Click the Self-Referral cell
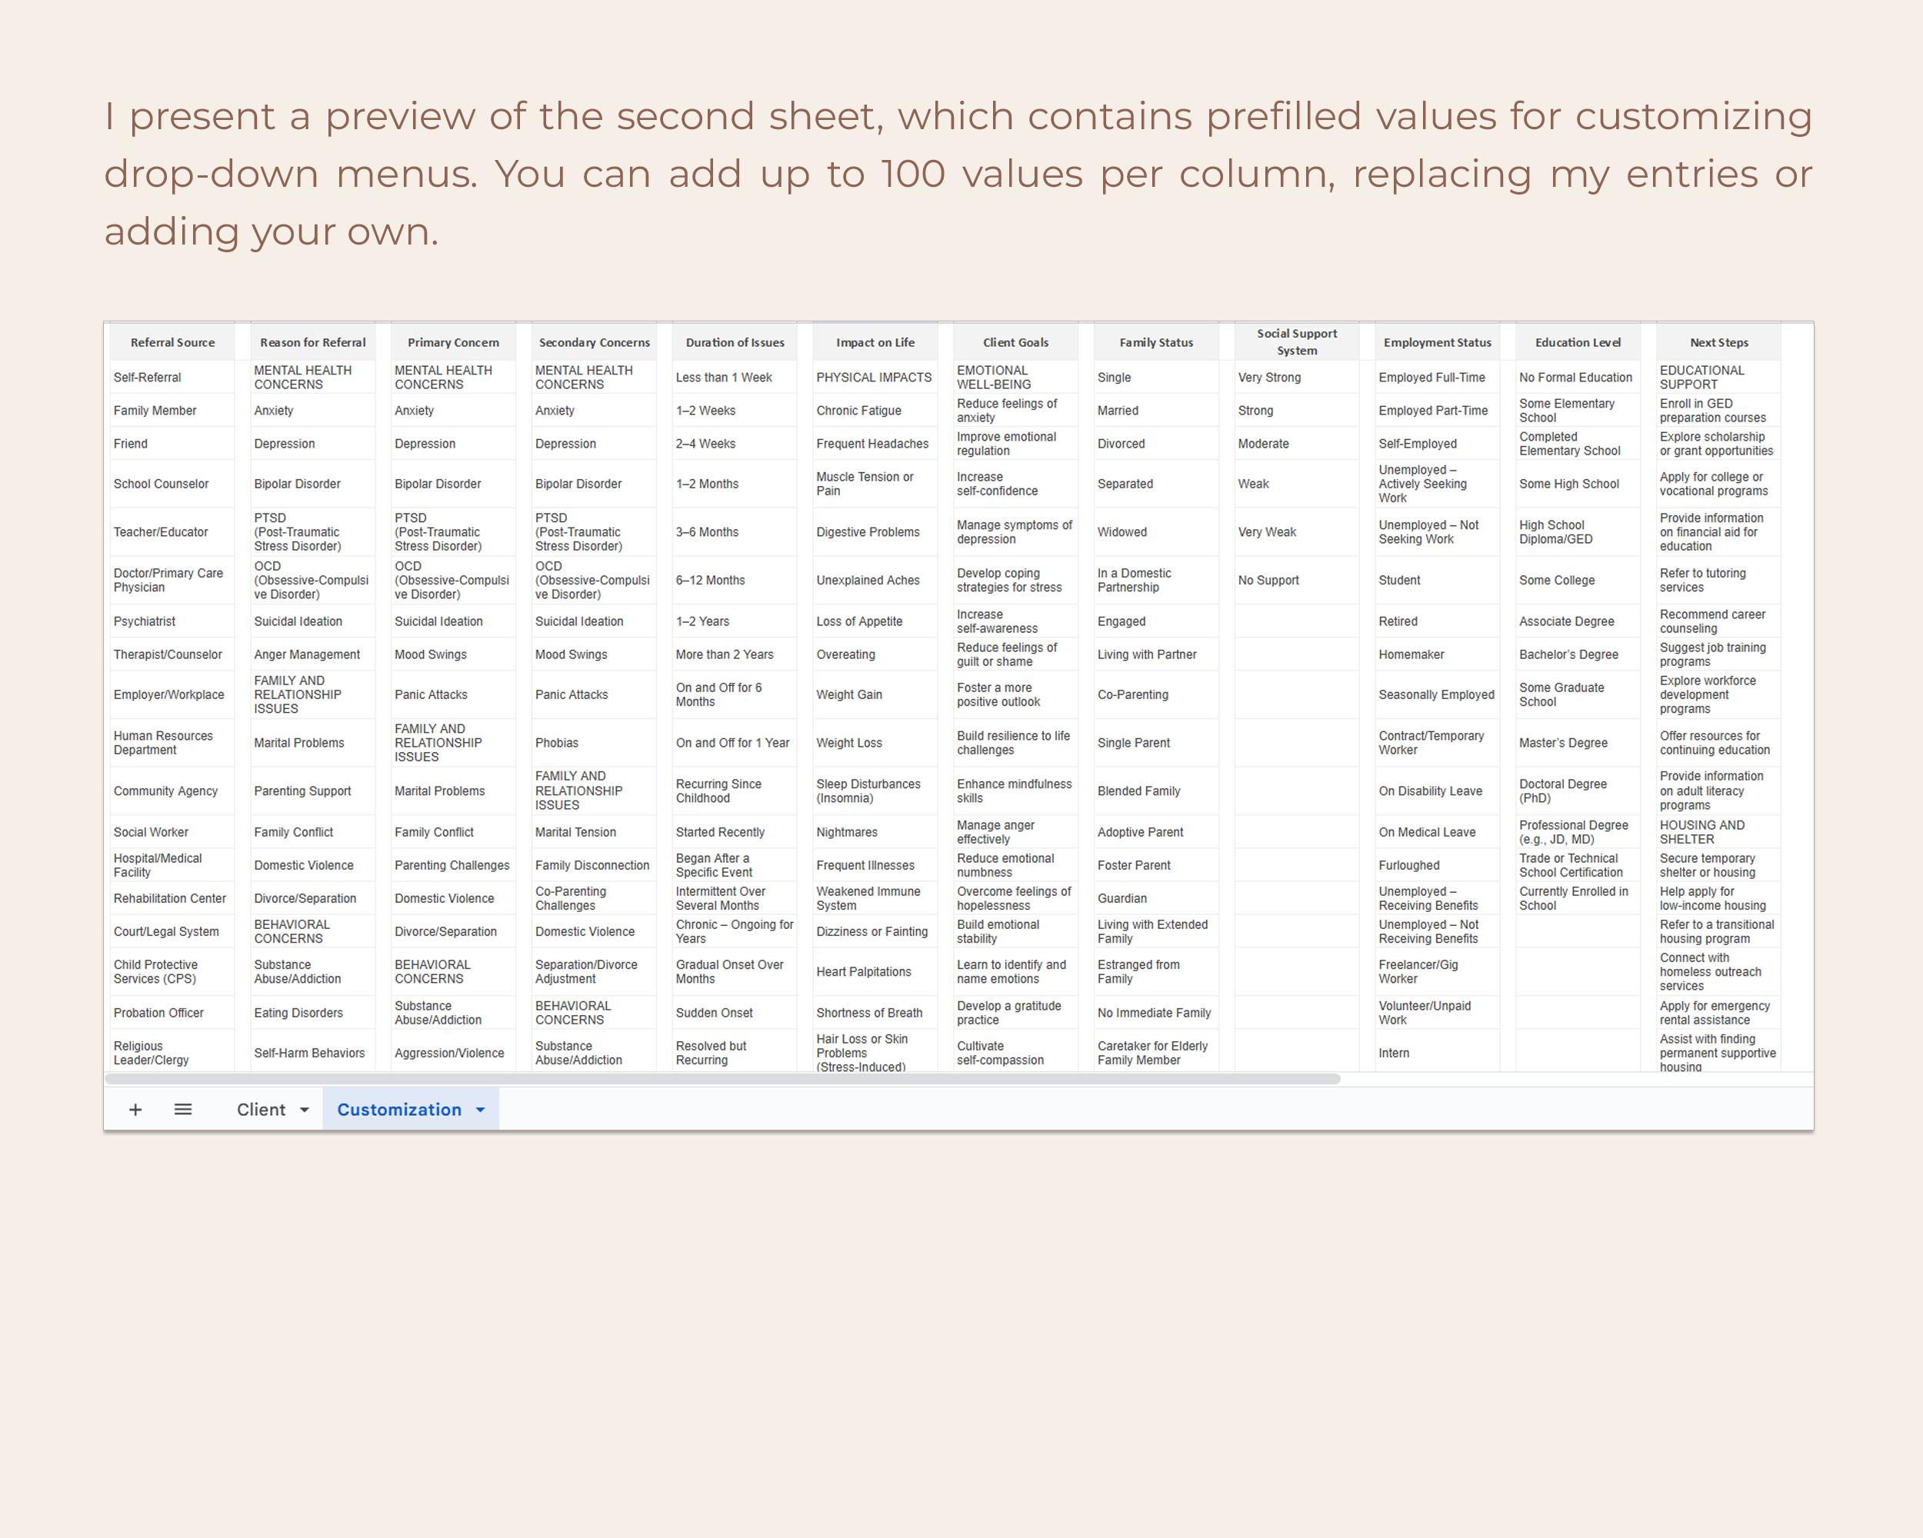The image size is (1923, 1538). [x=172, y=377]
